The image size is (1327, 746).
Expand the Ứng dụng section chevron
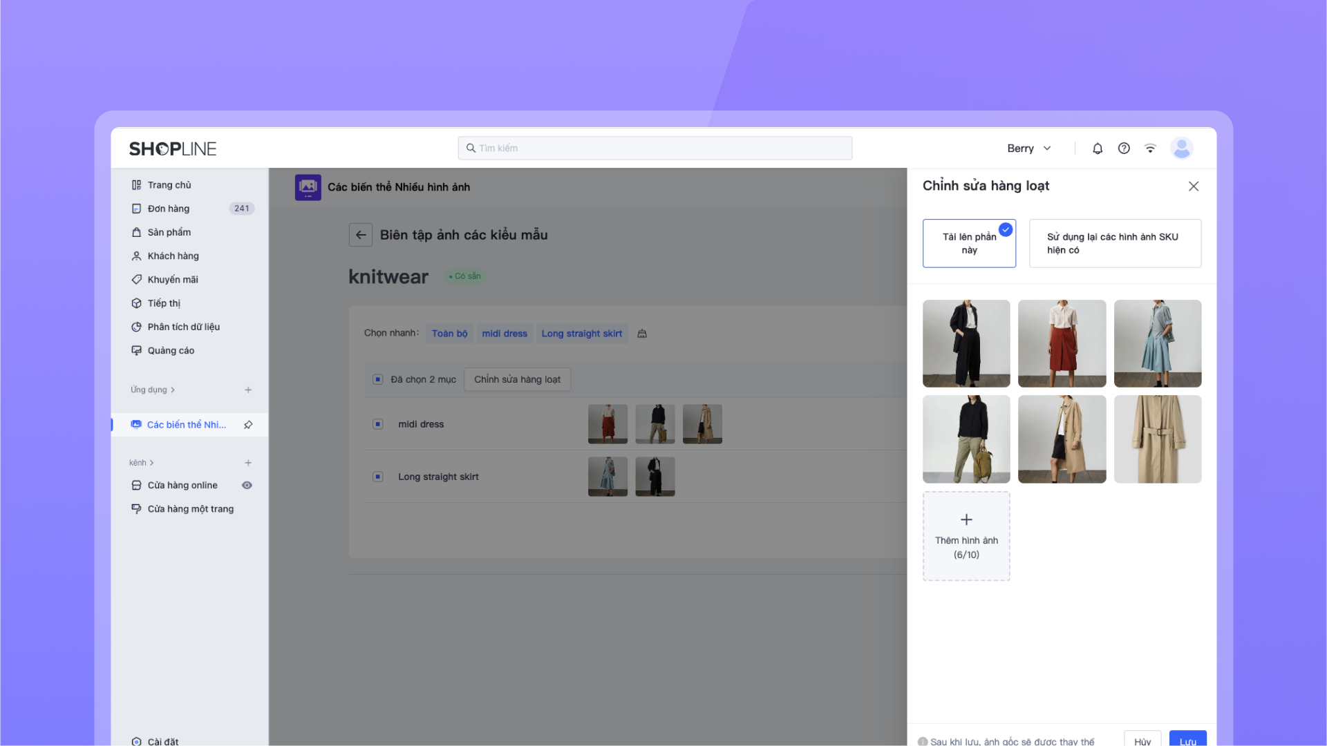173,390
